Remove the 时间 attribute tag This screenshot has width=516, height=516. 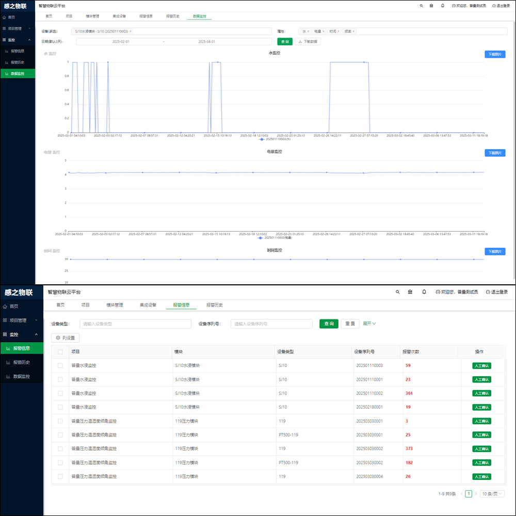(x=338, y=31)
